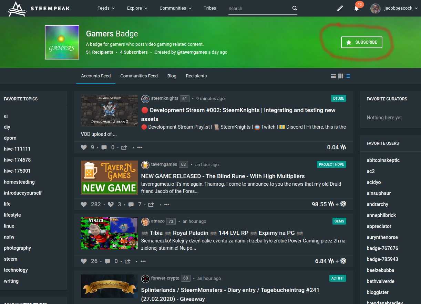Screen dimensions: 421x304
Task: Open the jacobpeacock account dropdown
Action: click(401, 8)
